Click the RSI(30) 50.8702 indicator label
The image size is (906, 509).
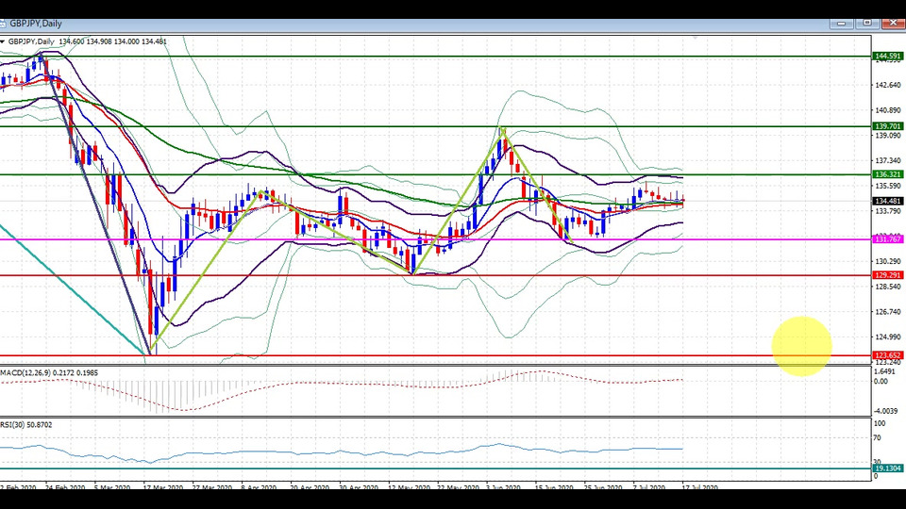click(x=26, y=425)
